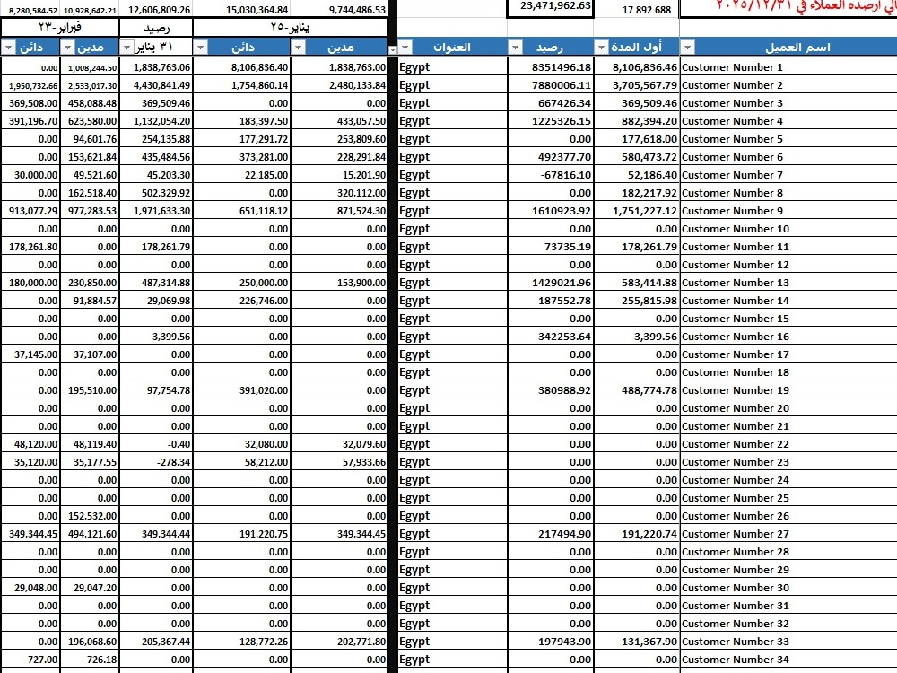
Task: Click the opening balance 3,705,567.79
Action: pos(637,85)
